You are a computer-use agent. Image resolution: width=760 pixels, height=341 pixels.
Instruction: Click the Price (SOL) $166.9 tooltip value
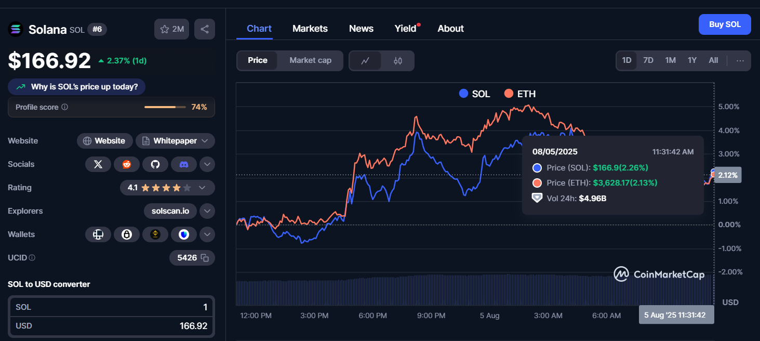[x=620, y=168]
